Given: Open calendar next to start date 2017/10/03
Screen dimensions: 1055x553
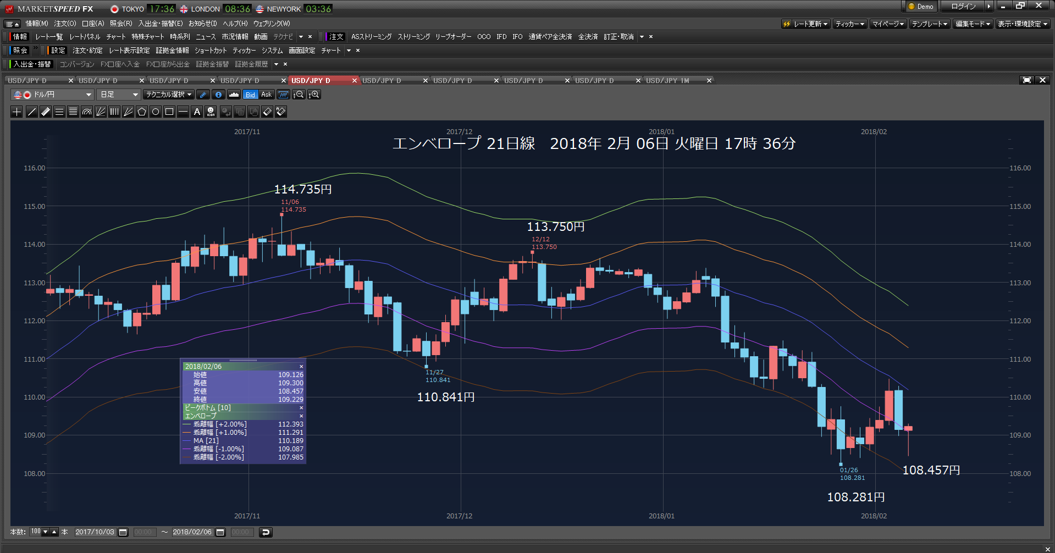Looking at the screenshot, I should 123,532.
